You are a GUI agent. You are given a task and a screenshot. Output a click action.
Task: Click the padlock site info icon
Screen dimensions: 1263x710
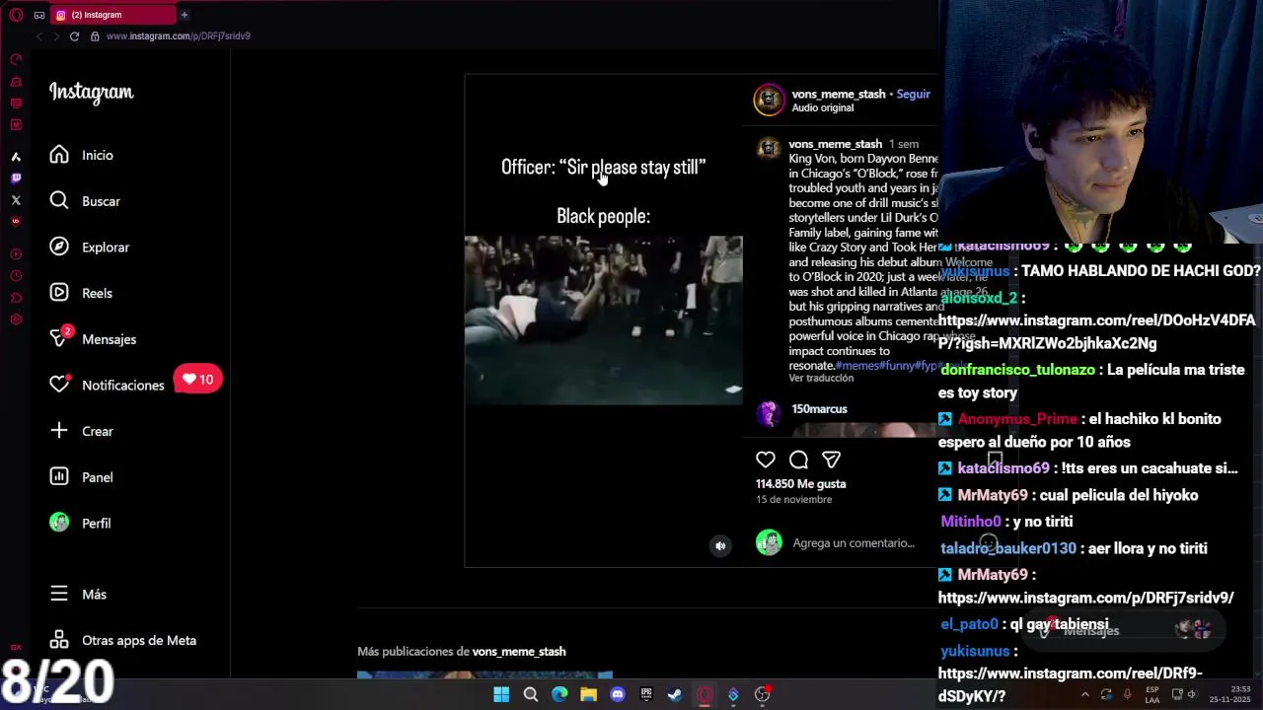click(x=95, y=36)
